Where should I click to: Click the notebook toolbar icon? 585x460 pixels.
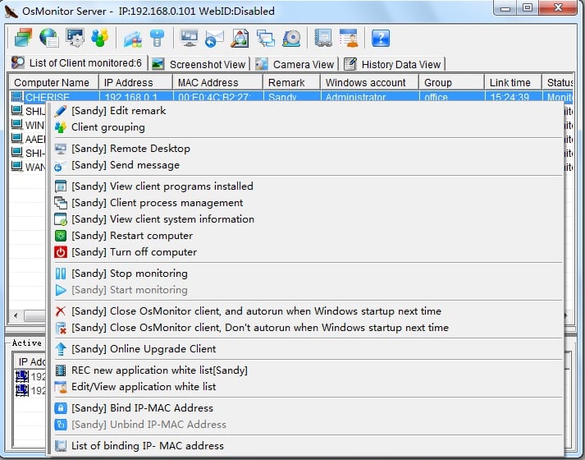323,38
